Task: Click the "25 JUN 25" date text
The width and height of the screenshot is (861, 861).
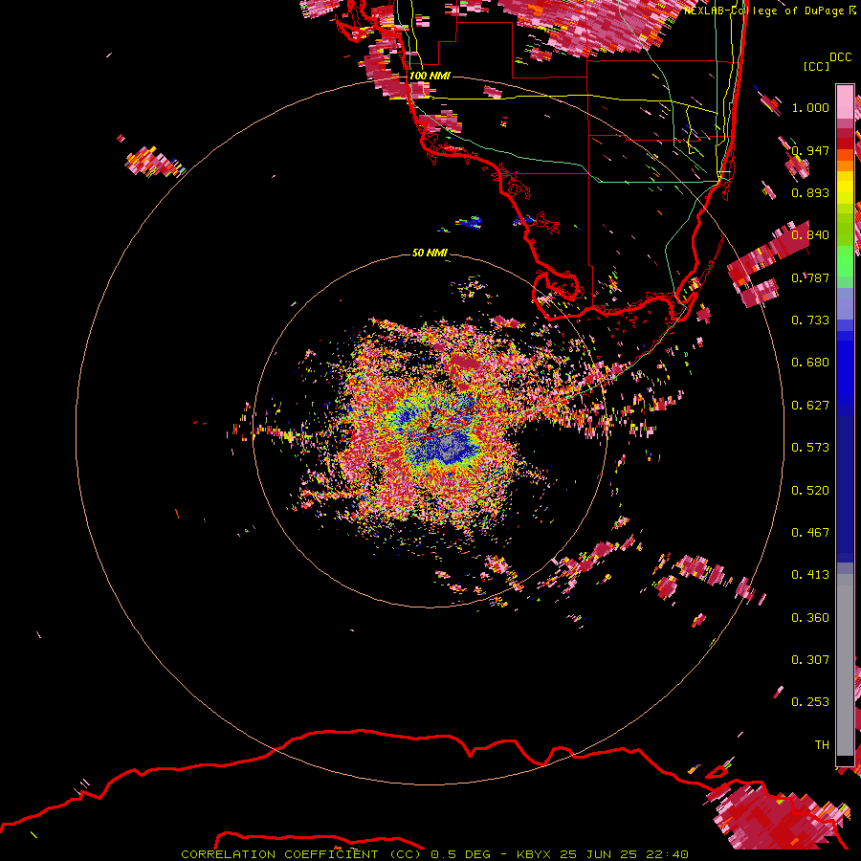Action: tap(599, 854)
